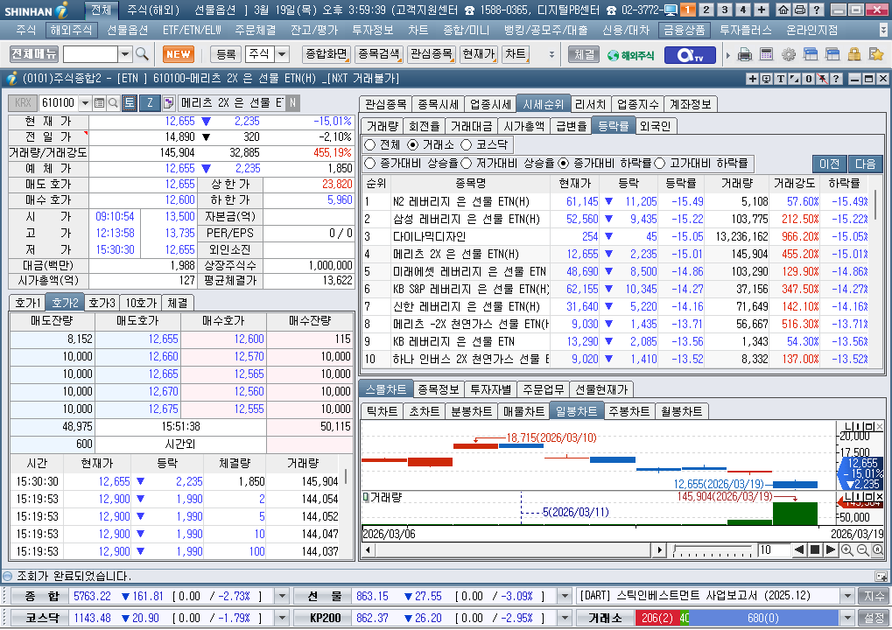
Task: Open the 거래소 advance-decline bar dropdown
Action: pyautogui.click(x=847, y=618)
